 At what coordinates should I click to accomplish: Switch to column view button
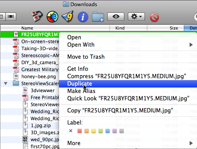pos(3,17)
